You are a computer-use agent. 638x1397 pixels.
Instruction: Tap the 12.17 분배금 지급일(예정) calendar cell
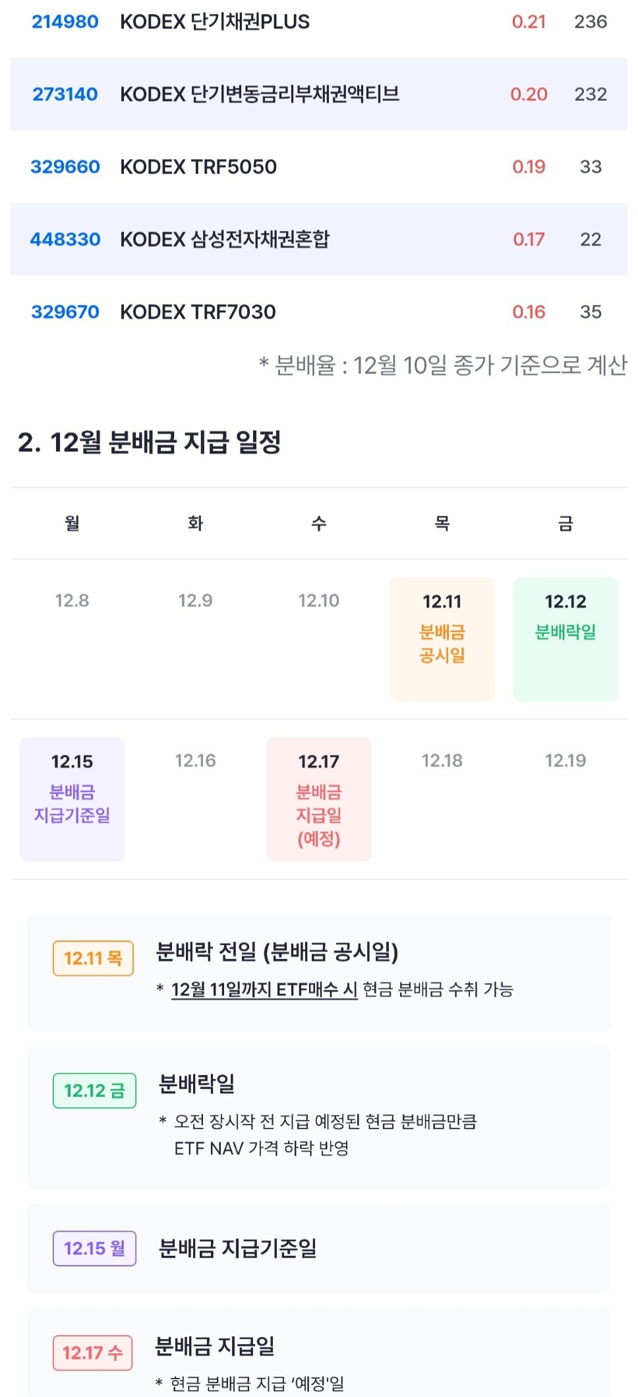pyautogui.click(x=319, y=799)
